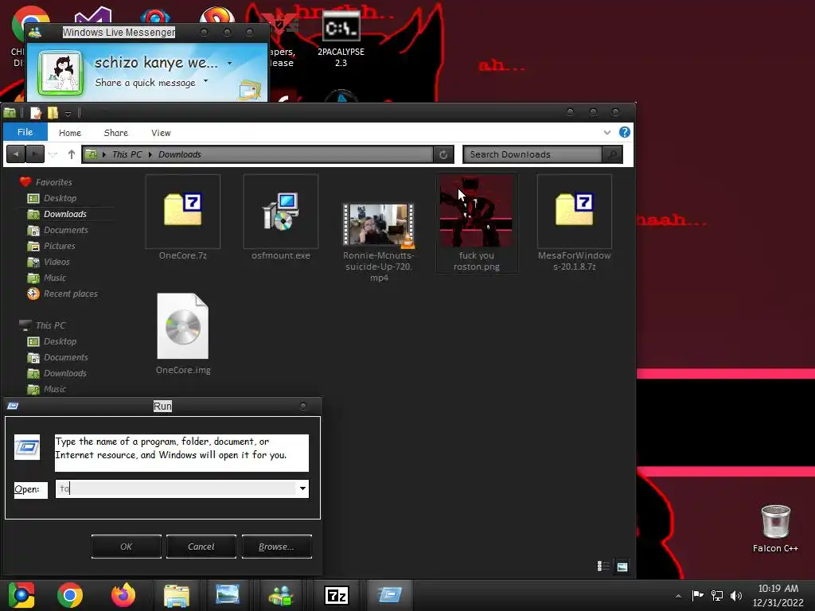Open Chrome in the taskbar
The height and width of the screenshot is (611, 815).
(70, 595)
